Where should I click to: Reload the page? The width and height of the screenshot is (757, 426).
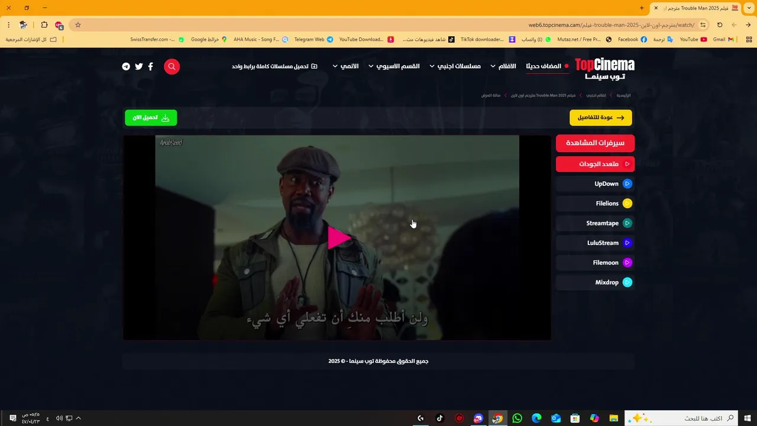pos(720,25)
